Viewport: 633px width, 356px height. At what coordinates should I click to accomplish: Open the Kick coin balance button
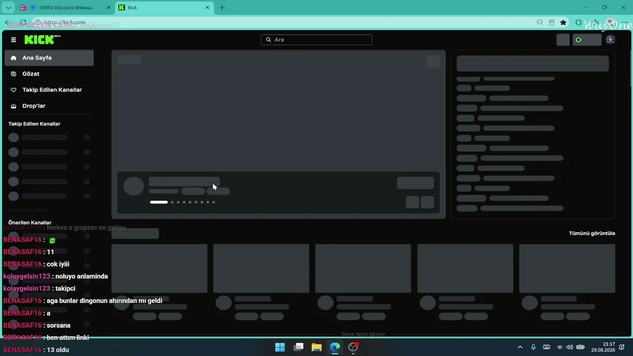(x=587, y=40)
